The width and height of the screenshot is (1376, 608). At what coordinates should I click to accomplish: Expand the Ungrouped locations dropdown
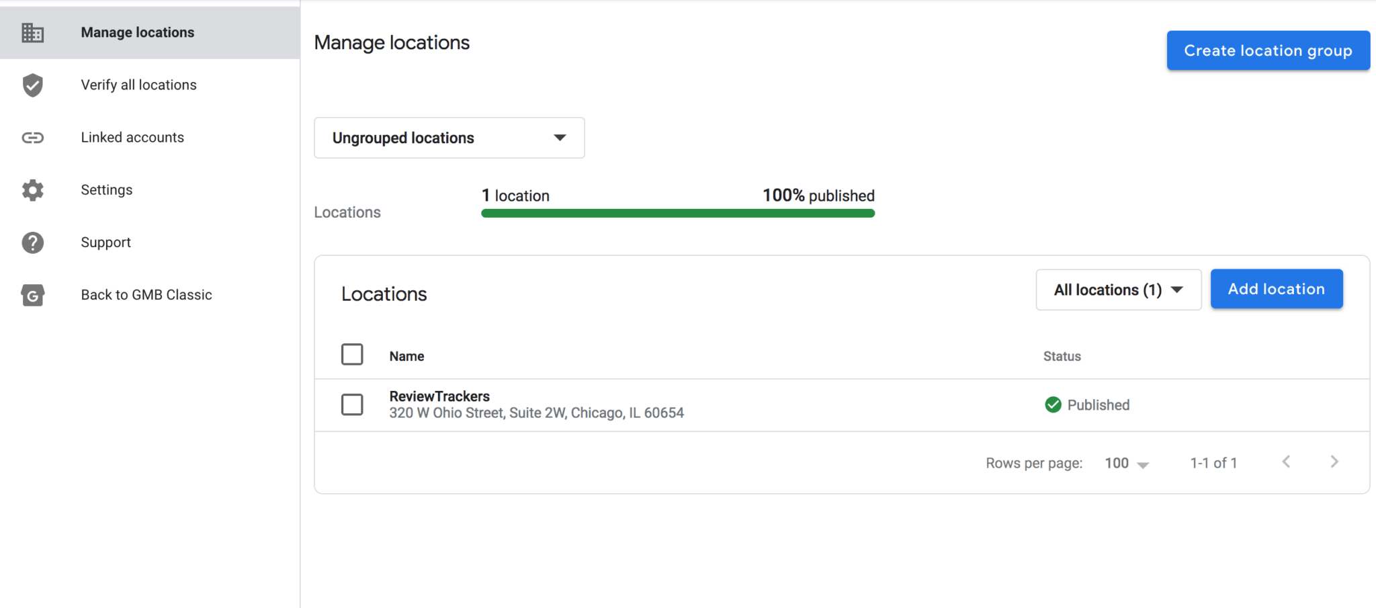[x=449, y=138]
